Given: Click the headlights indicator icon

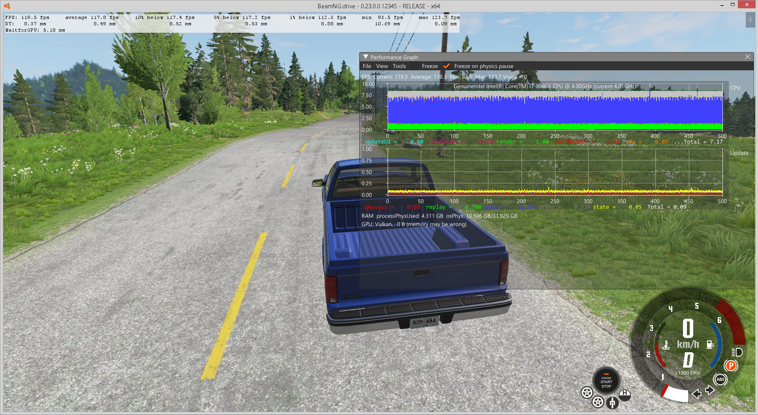Looking at the screenshot, I should tap(737, 352).
